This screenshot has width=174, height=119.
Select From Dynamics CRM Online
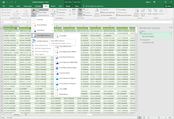(x=67, y=62)
